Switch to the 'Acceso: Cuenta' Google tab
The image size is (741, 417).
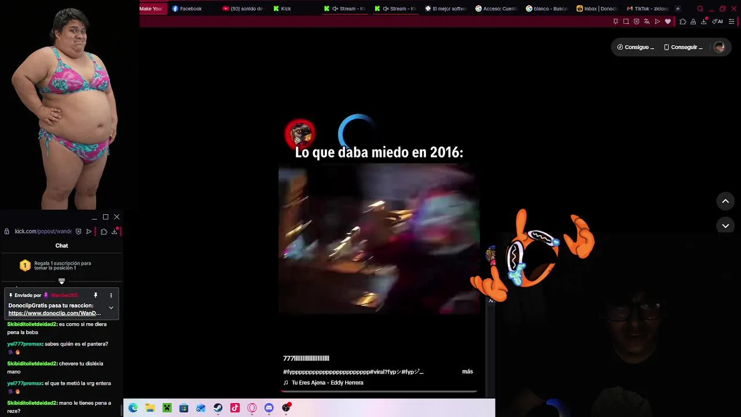496,9
